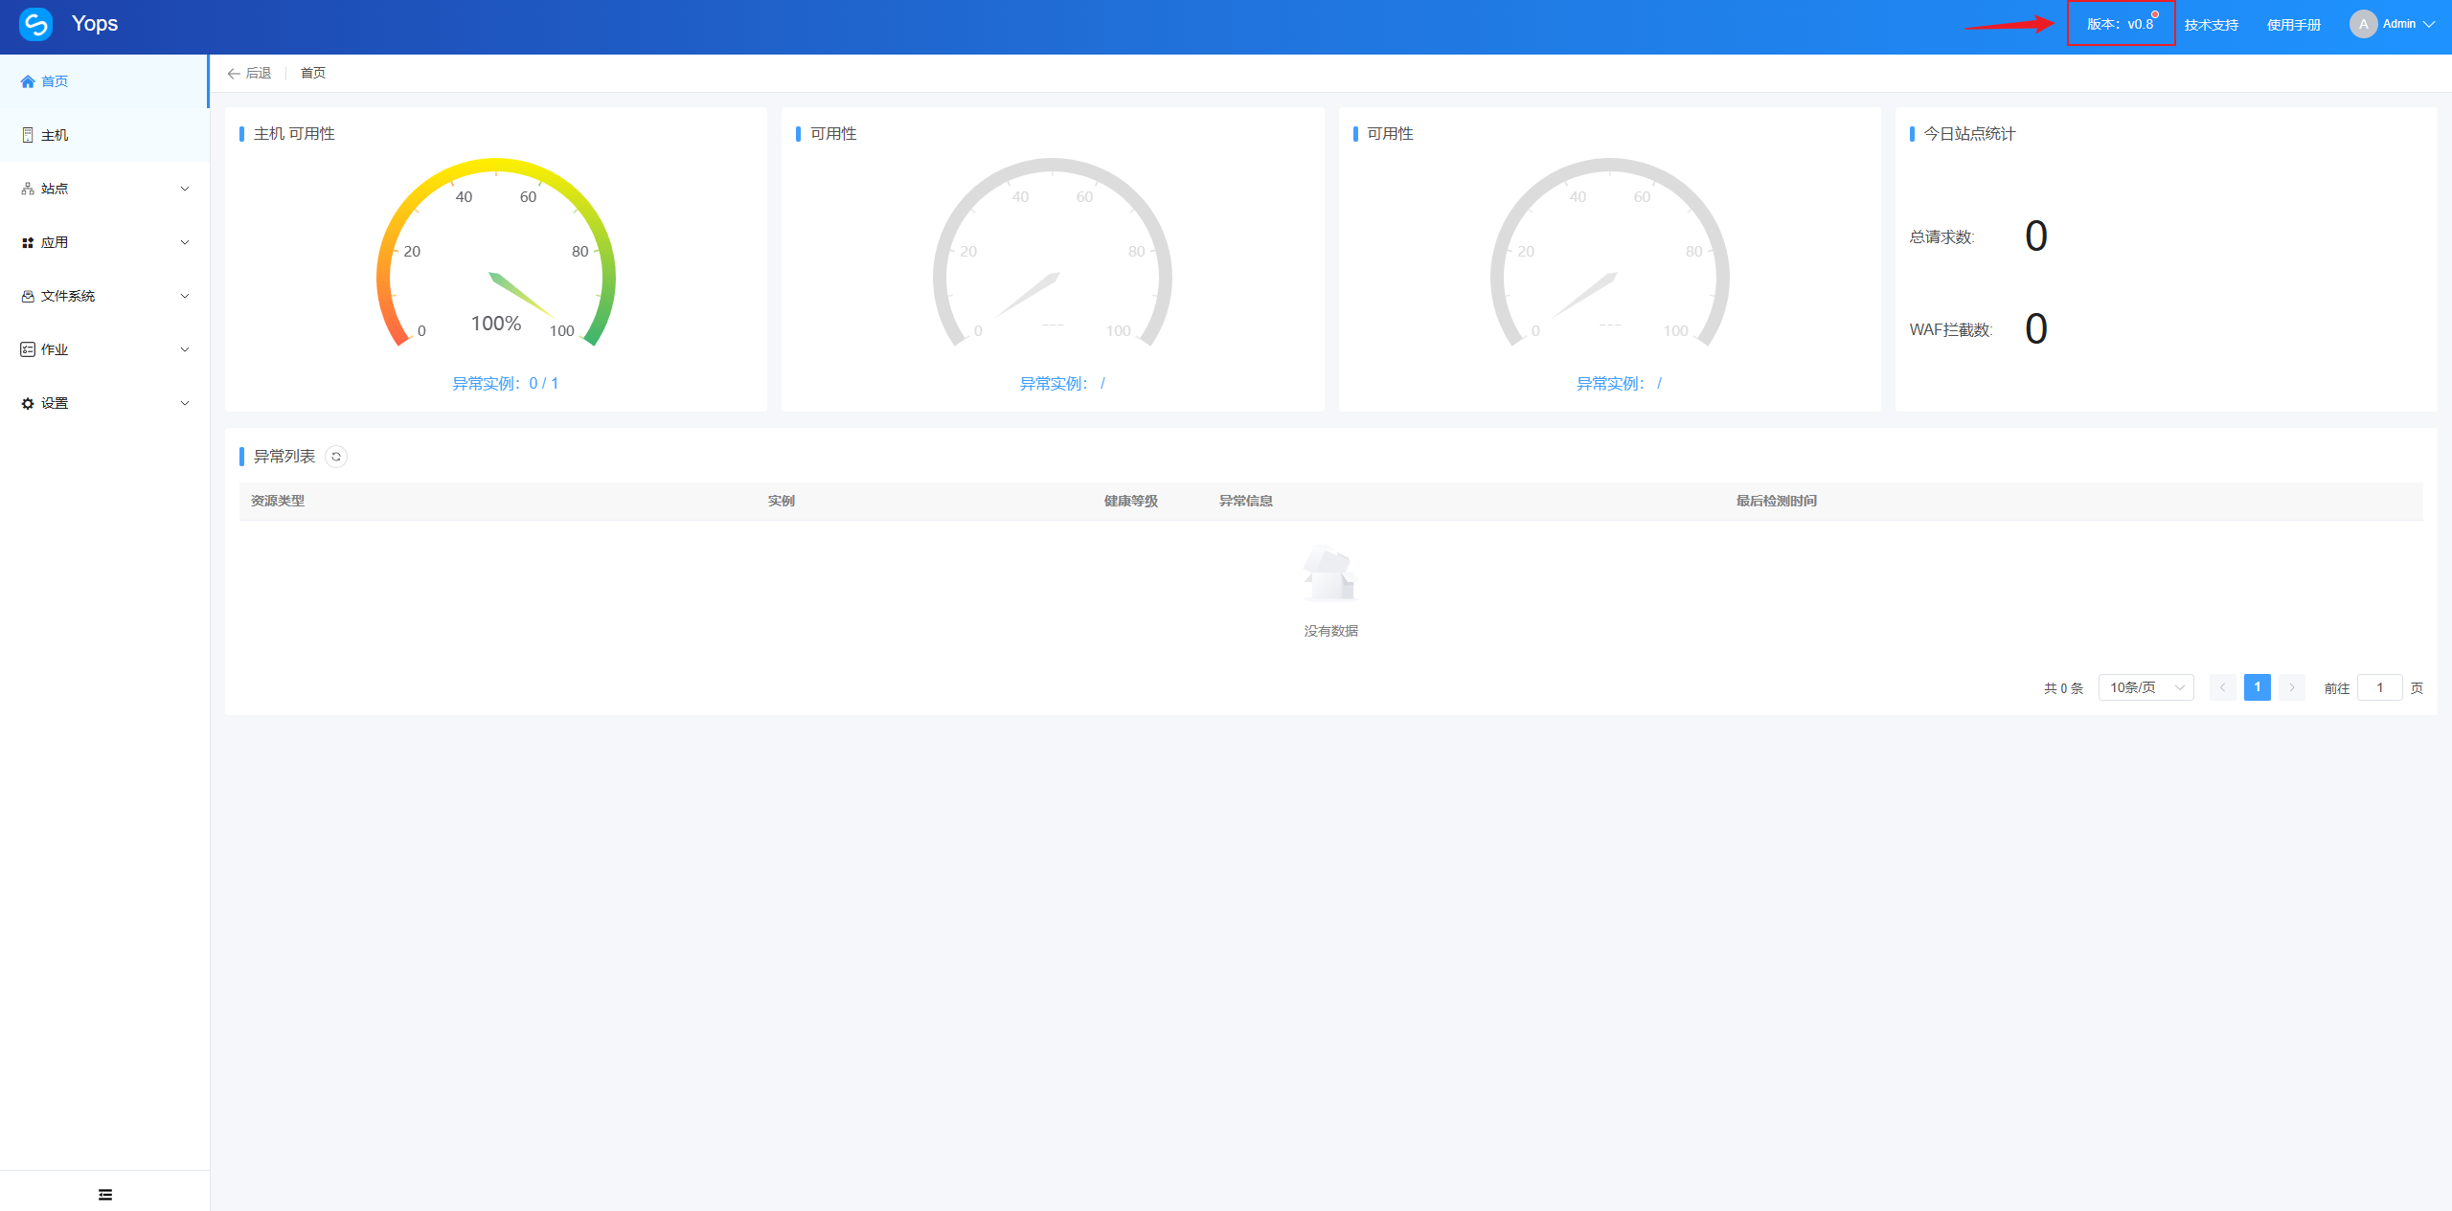Open the Admin user dropdown arrow

point(2429,24)
